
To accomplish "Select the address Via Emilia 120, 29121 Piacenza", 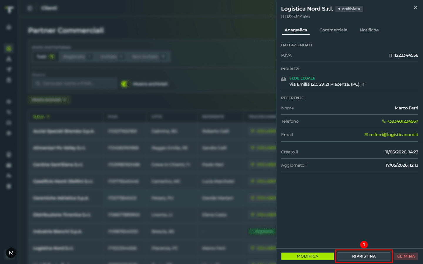I will point(327,84).
